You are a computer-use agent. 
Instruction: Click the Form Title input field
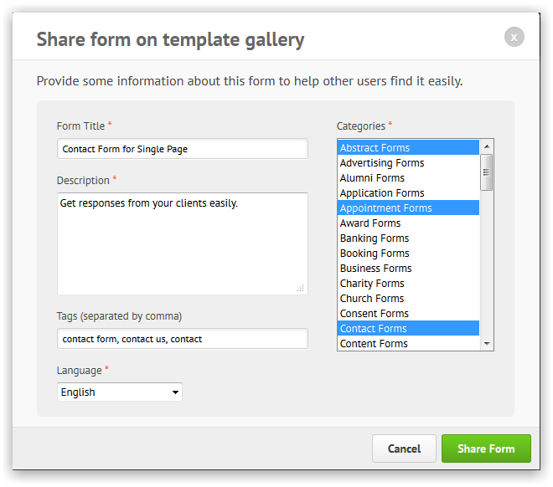pyautogui.click(x=183, y=149)
